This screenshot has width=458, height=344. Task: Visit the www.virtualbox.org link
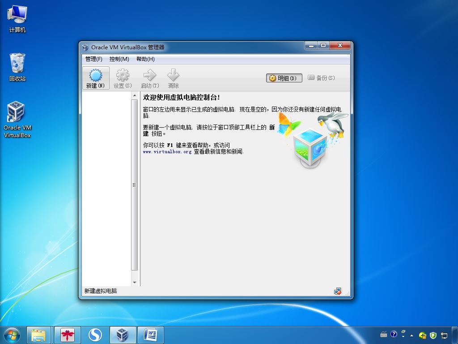tap(167, 151)
